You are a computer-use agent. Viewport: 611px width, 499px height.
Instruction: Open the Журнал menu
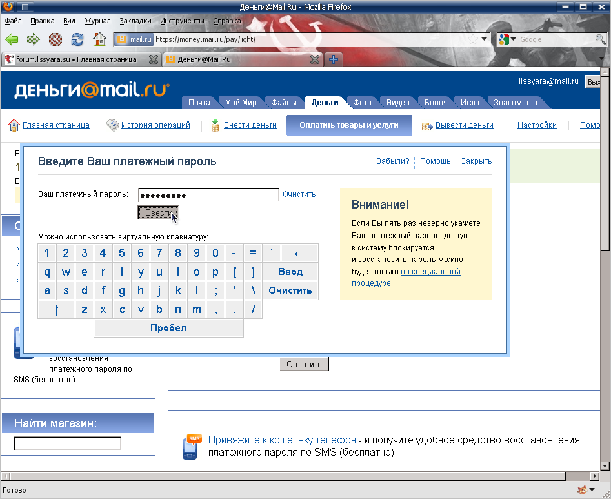tap(97, 21)
